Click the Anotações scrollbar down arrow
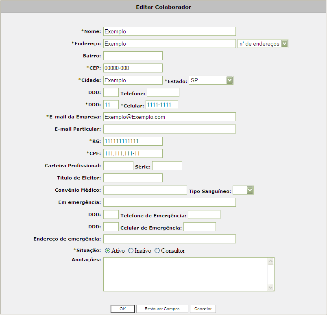Screen dimensions: 327x315 (271, 287)
